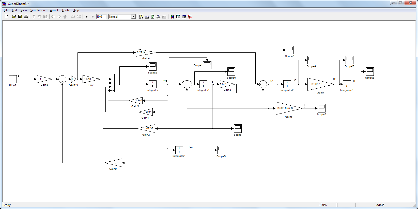Click the Stop simulation square button
Image resolution: width=418 pixels, height=209 pixels.
(x=92, y=17)
